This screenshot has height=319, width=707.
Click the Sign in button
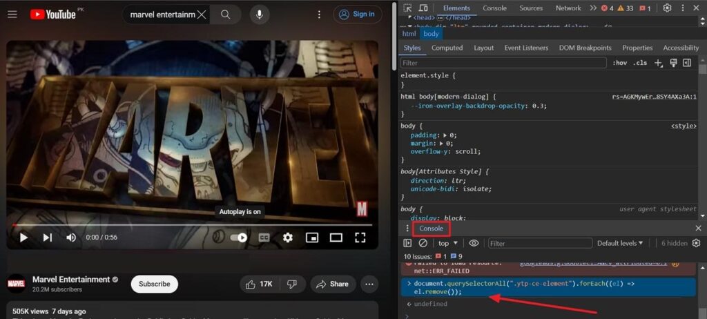click(x=358, y=14)
